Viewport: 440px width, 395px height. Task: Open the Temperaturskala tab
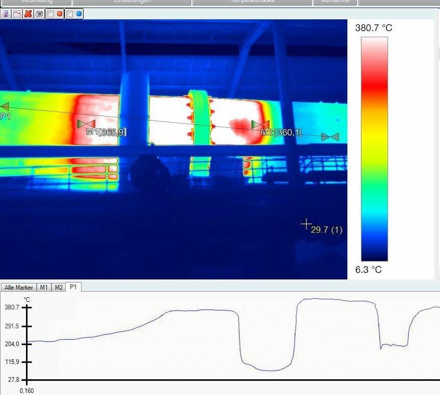point(252,2)
